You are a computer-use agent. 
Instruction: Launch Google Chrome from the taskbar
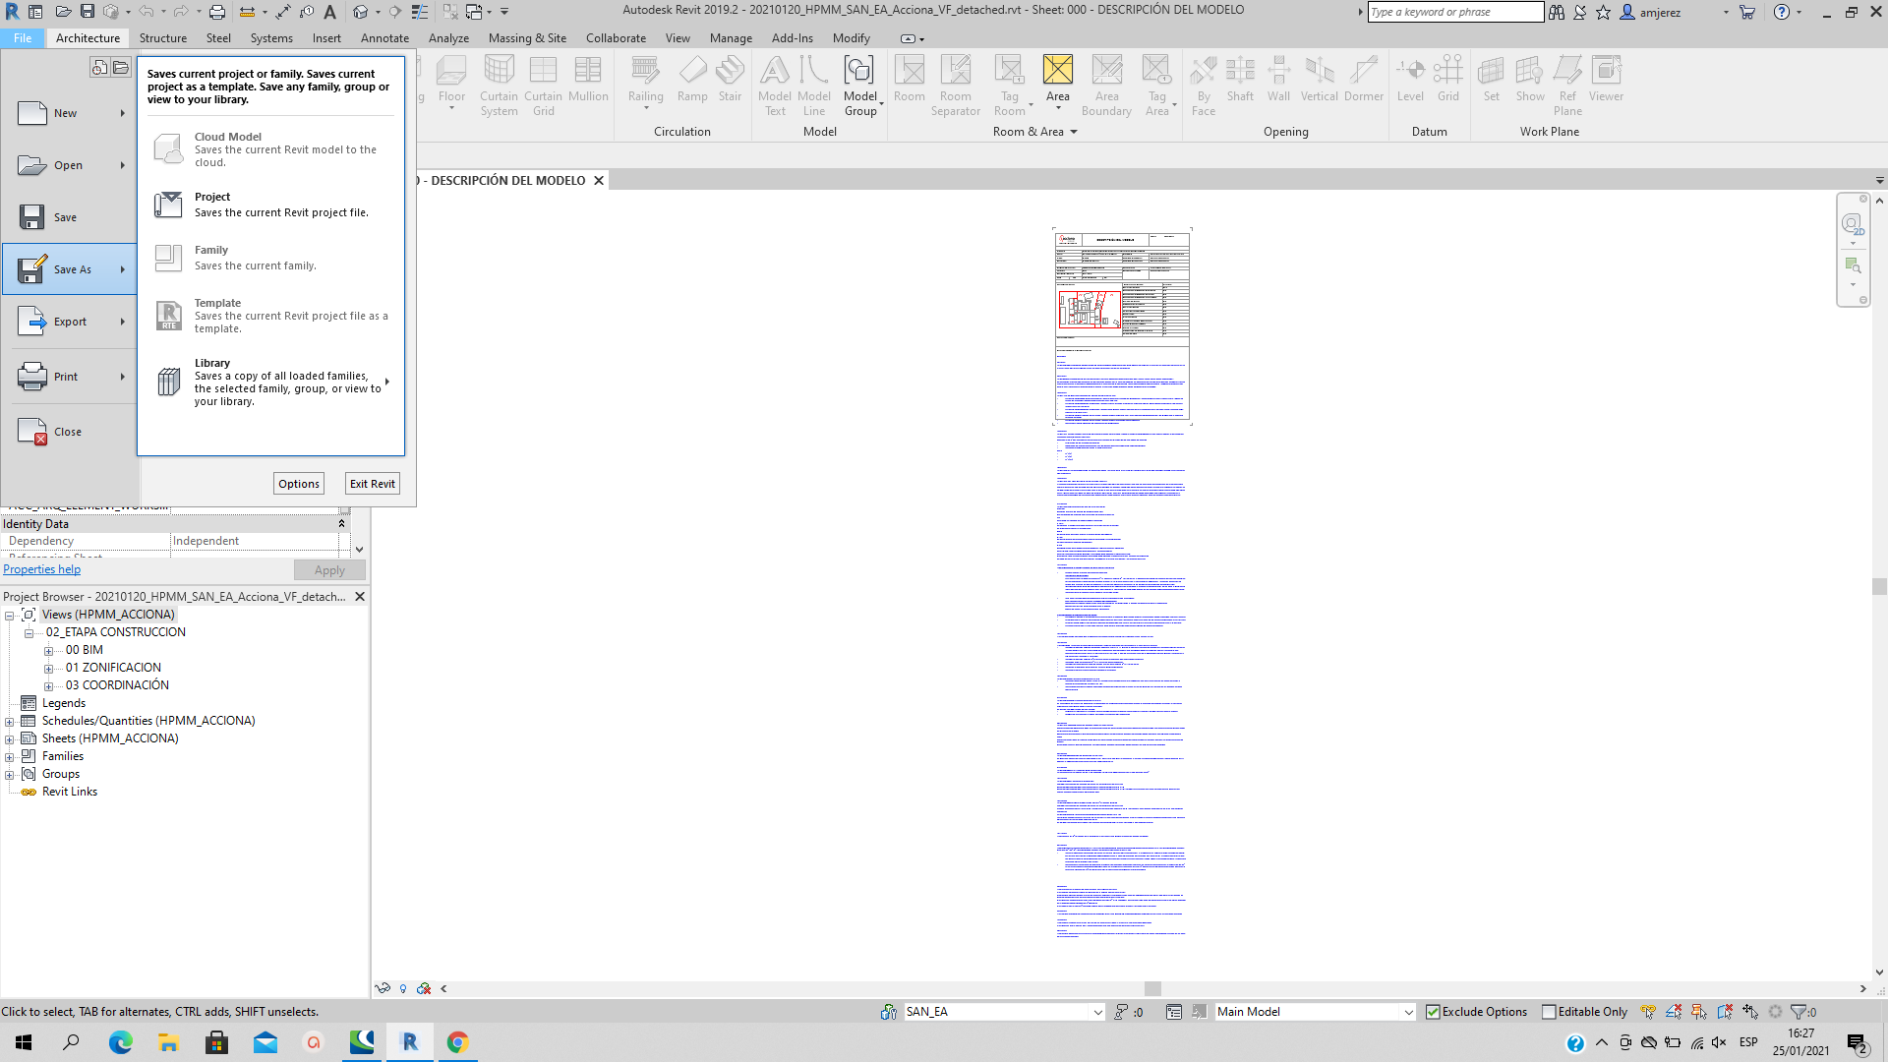point(457,1042)
